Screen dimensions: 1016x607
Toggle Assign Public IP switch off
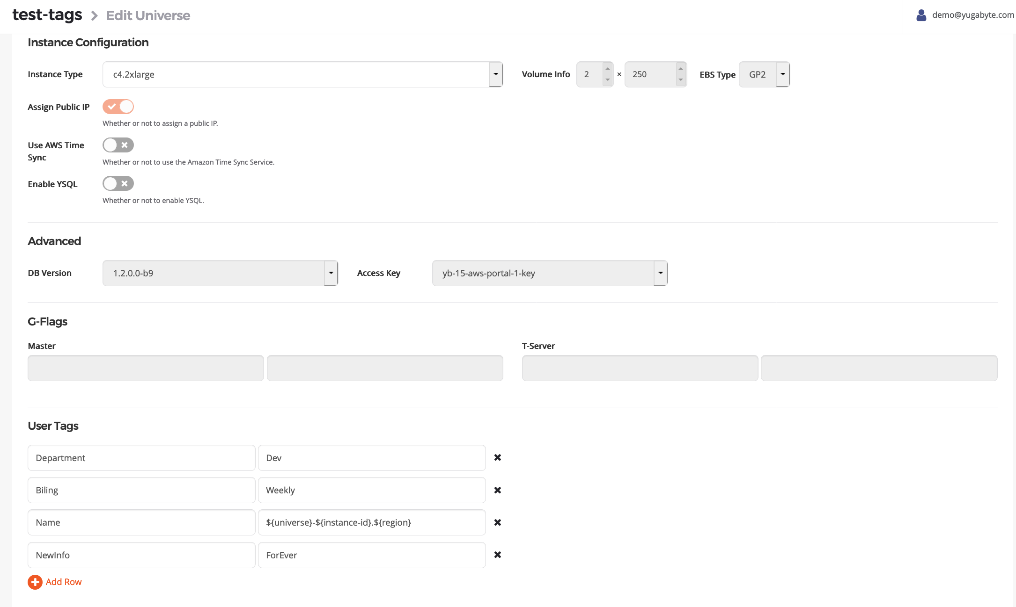tap(118, 107)
